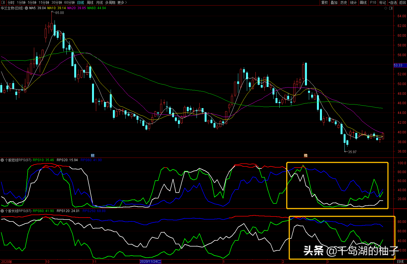
Task: Click the 个股长线RPS(87) indicator name
Action: pos(18,211)
